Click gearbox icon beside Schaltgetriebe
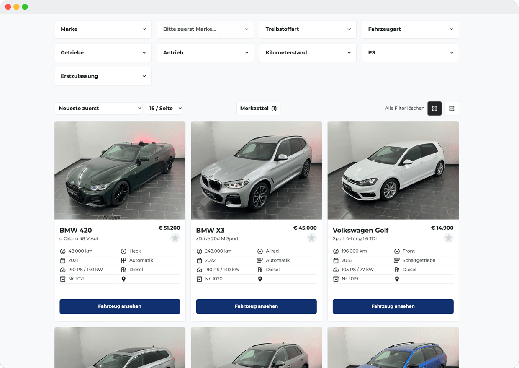519x368 pixels. point(397,260)
